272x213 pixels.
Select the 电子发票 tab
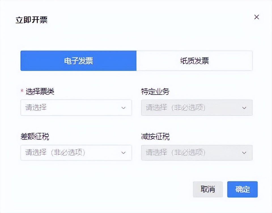[x=78, y=61]
